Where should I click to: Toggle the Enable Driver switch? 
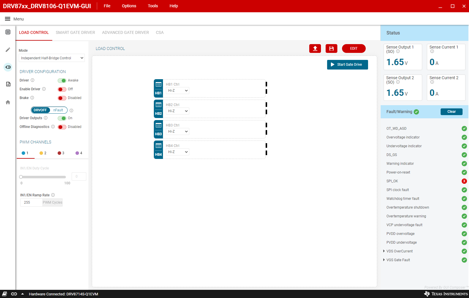(x=62, y=89)
